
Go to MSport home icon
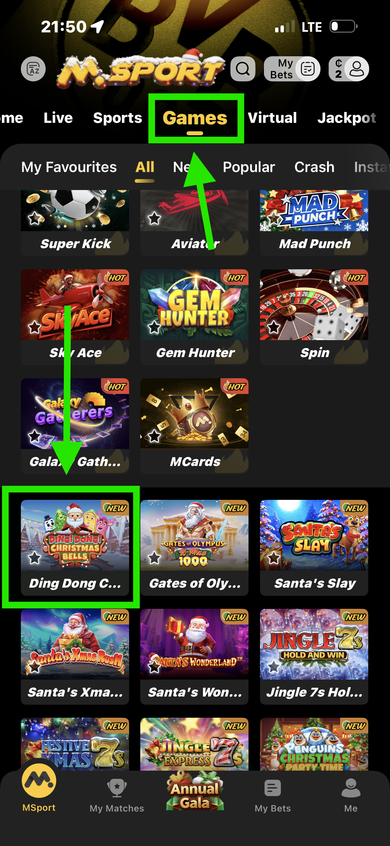[x=39, y=780]
